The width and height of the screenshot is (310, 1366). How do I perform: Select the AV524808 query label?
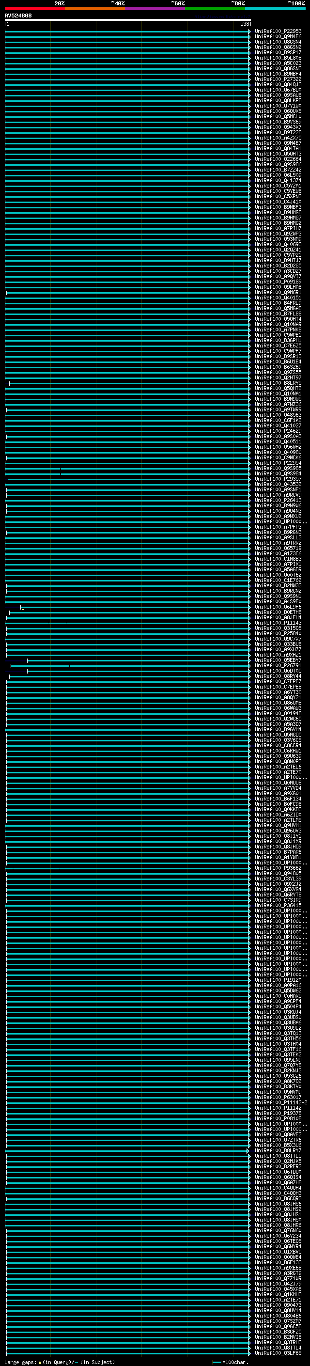tap(18, 16)
